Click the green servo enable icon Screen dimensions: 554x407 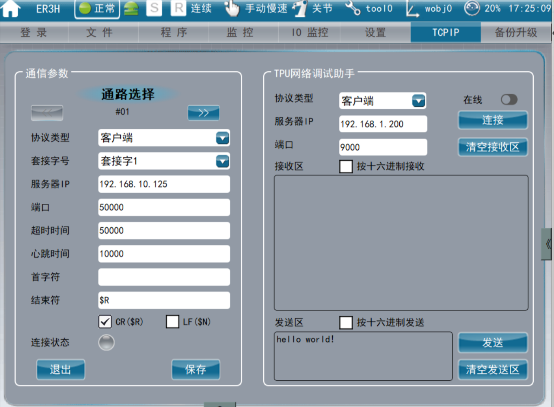click(x=131, y=9)
